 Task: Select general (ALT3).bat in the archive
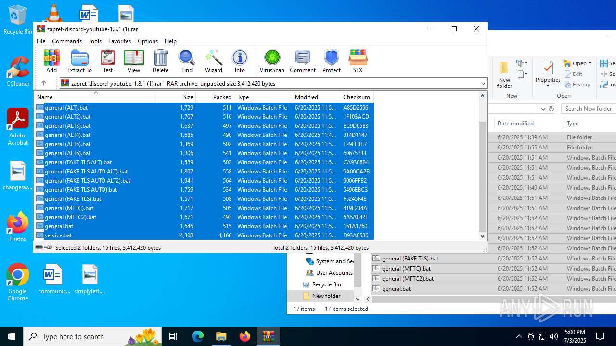[x=204, y=126]
